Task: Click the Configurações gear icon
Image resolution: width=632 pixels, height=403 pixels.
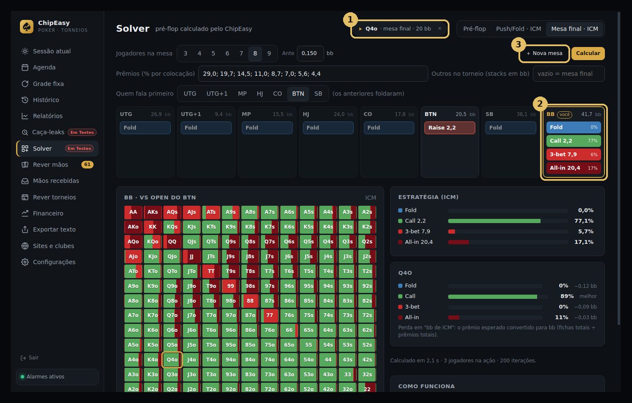Action: tap(25, 262)
